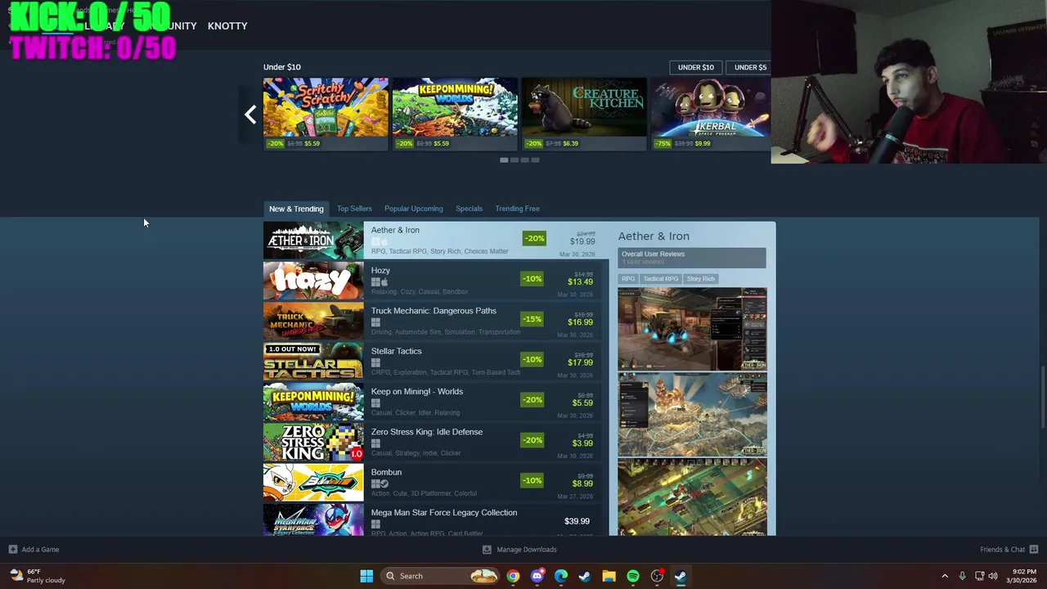Click the Tactical RPG tag in preview panel
The width and height of the screenshot is (1047, 589).
(660, 279)
